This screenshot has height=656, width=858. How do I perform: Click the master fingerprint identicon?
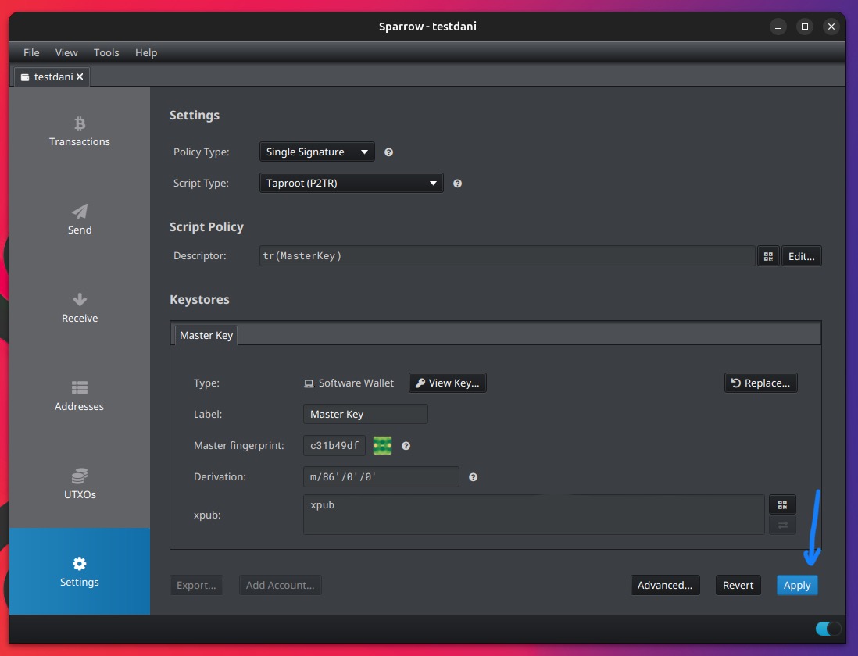[x=382, y=446]
